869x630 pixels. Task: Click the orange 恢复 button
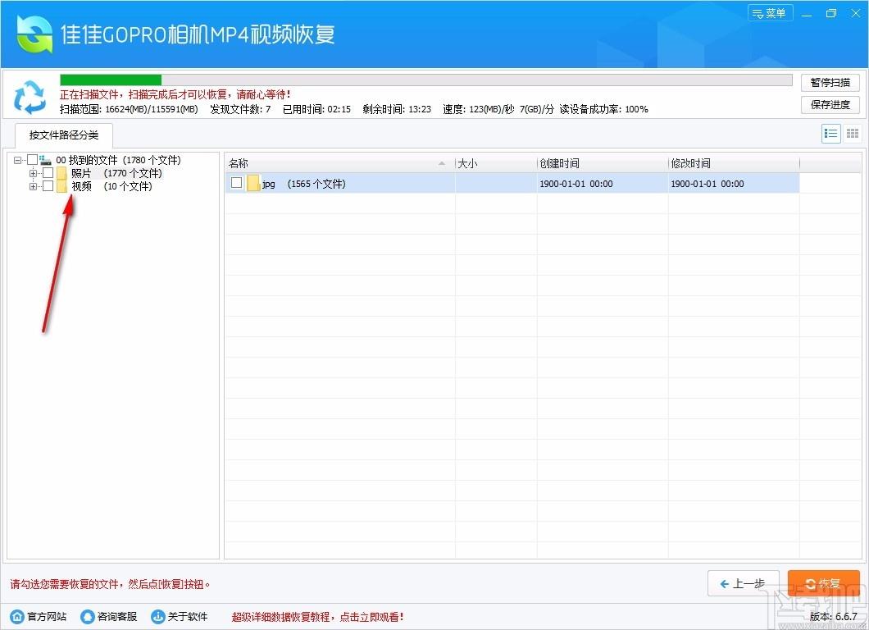pos(824,583)
